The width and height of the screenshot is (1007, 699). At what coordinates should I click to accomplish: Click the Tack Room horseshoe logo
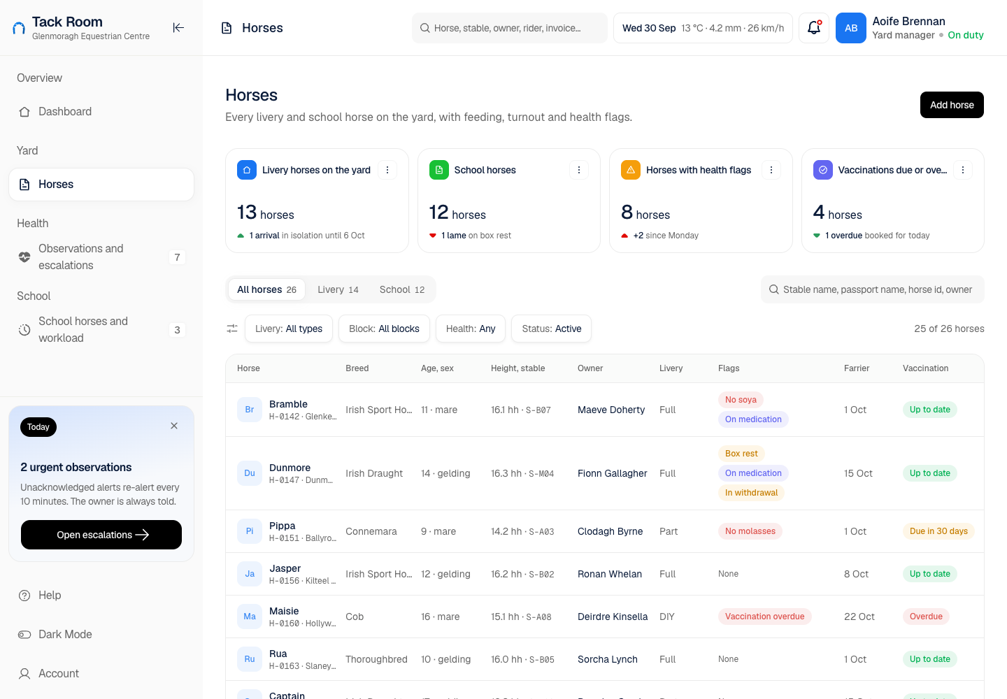tap(19, 28)
